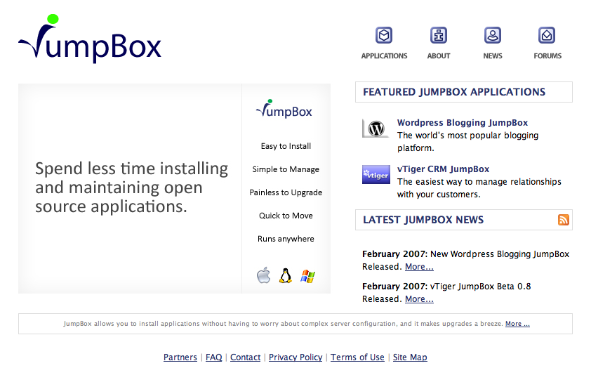
Task: Click the WordPress logo thumbnail
Action: [376, 129]
